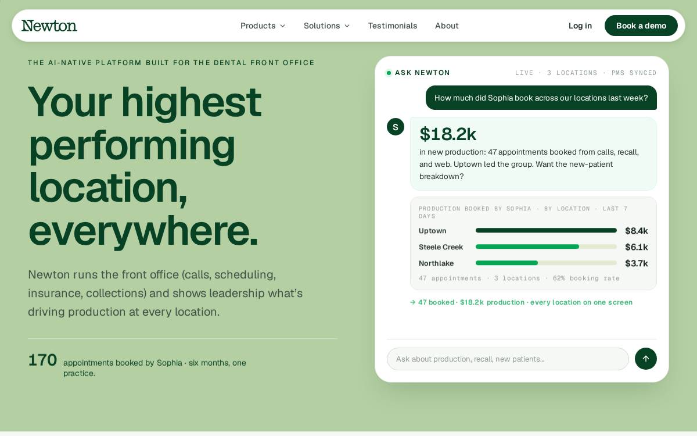Image resolution: width=697 pixels, height=436 pixels.
Task: Click the send arrow button
Action: 646,359
